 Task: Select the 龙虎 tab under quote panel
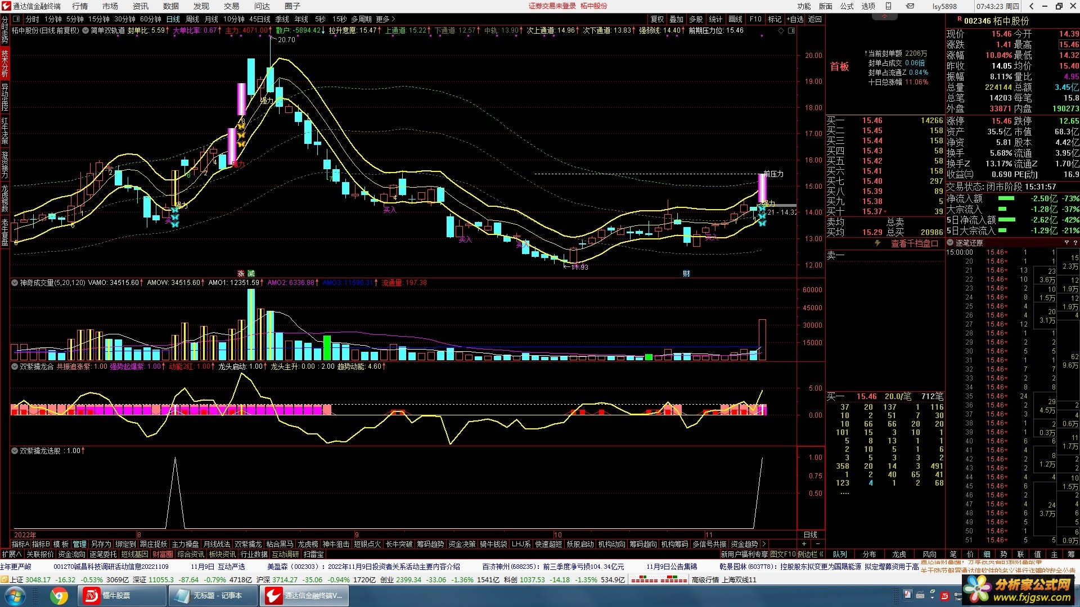coord(899,554)
